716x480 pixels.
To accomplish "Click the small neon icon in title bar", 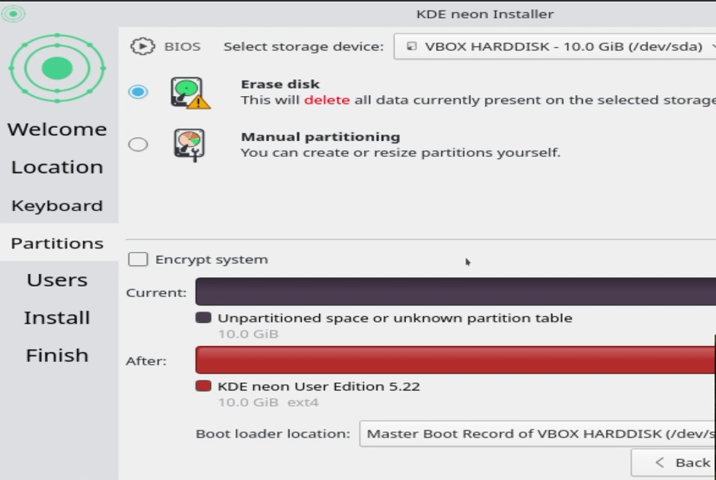I will click(x=13, y=13).
